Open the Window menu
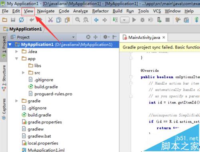Viewport: 200px width, 152px height. point(173,11)
